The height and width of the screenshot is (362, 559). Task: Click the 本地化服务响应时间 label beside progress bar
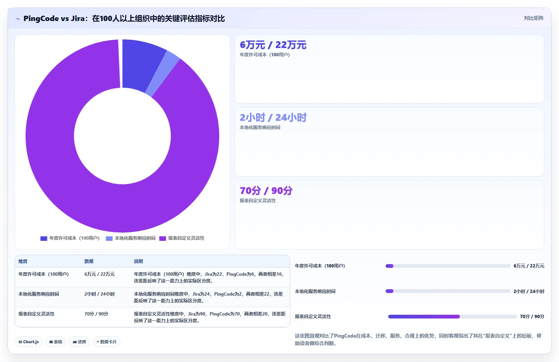[x=315, y=291]
